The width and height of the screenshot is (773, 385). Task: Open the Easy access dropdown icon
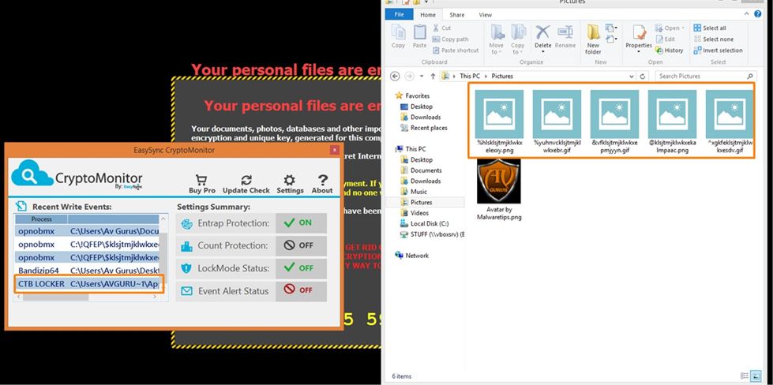[611, 39]
